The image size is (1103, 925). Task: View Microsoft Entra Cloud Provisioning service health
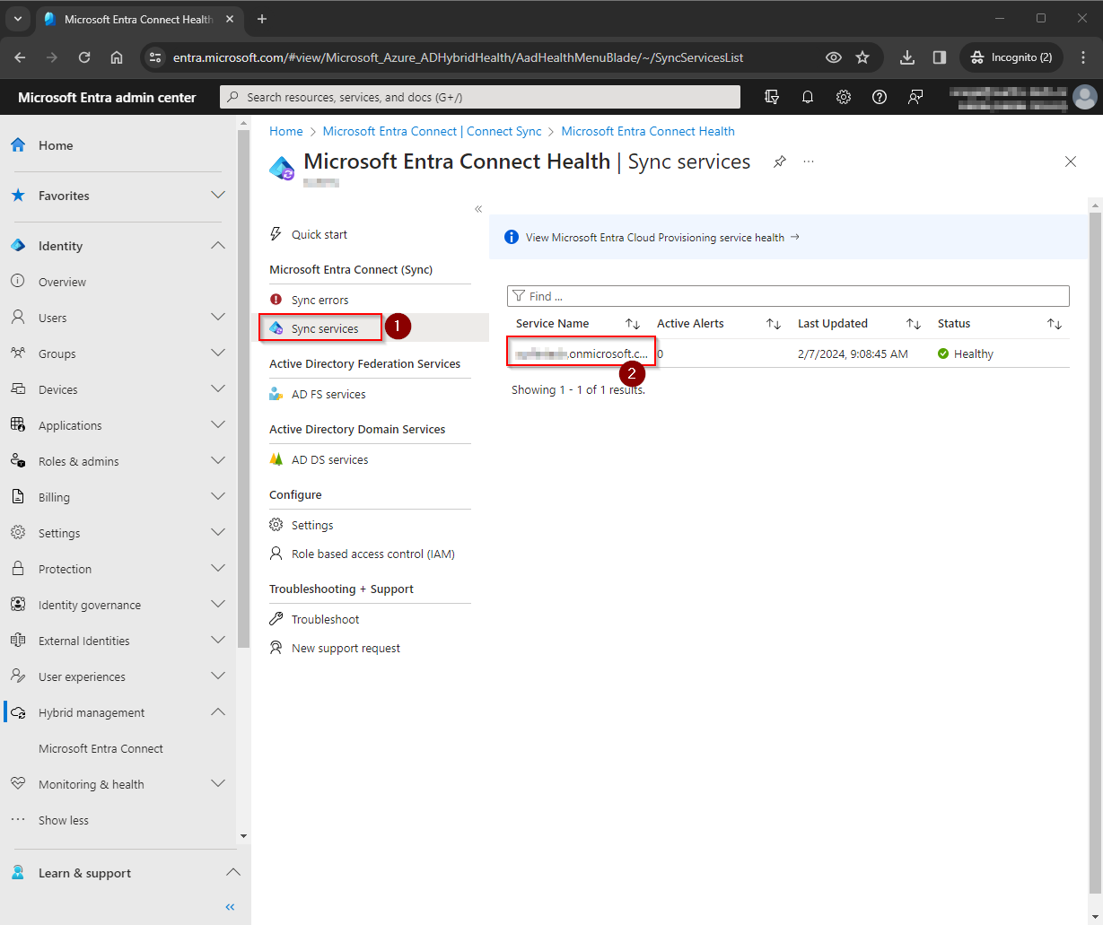click(662, 238)
